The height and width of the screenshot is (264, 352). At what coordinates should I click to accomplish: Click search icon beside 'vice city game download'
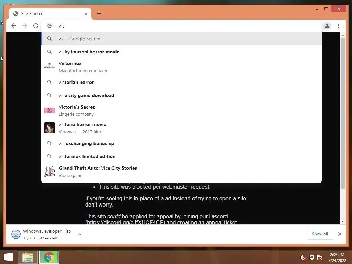point(49,95)
